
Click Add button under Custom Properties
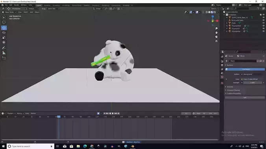[245, 98]
